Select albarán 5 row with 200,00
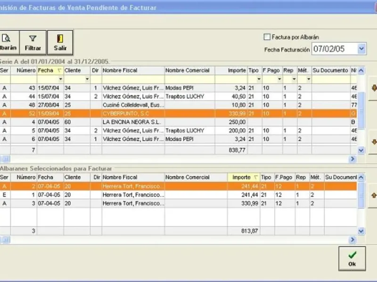 [x=178, y=131]
